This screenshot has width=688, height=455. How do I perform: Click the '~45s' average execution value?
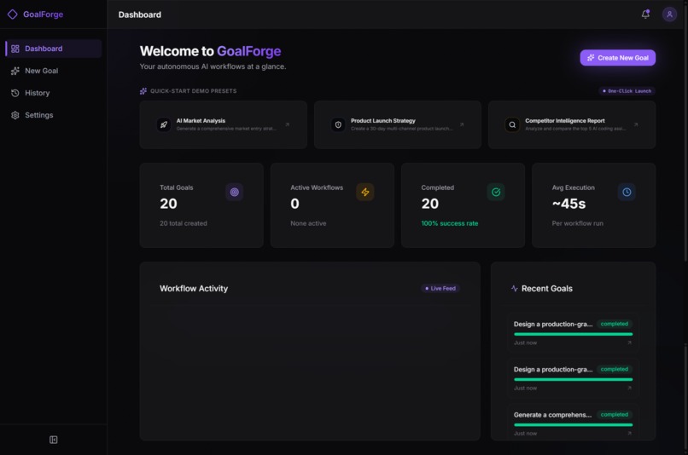pyautogui.click(x=568, y=204)
